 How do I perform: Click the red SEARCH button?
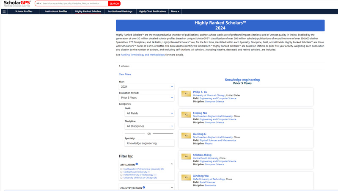point(114,3)
